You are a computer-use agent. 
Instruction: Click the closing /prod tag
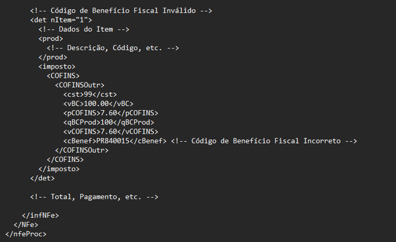[x=53, y=57]
